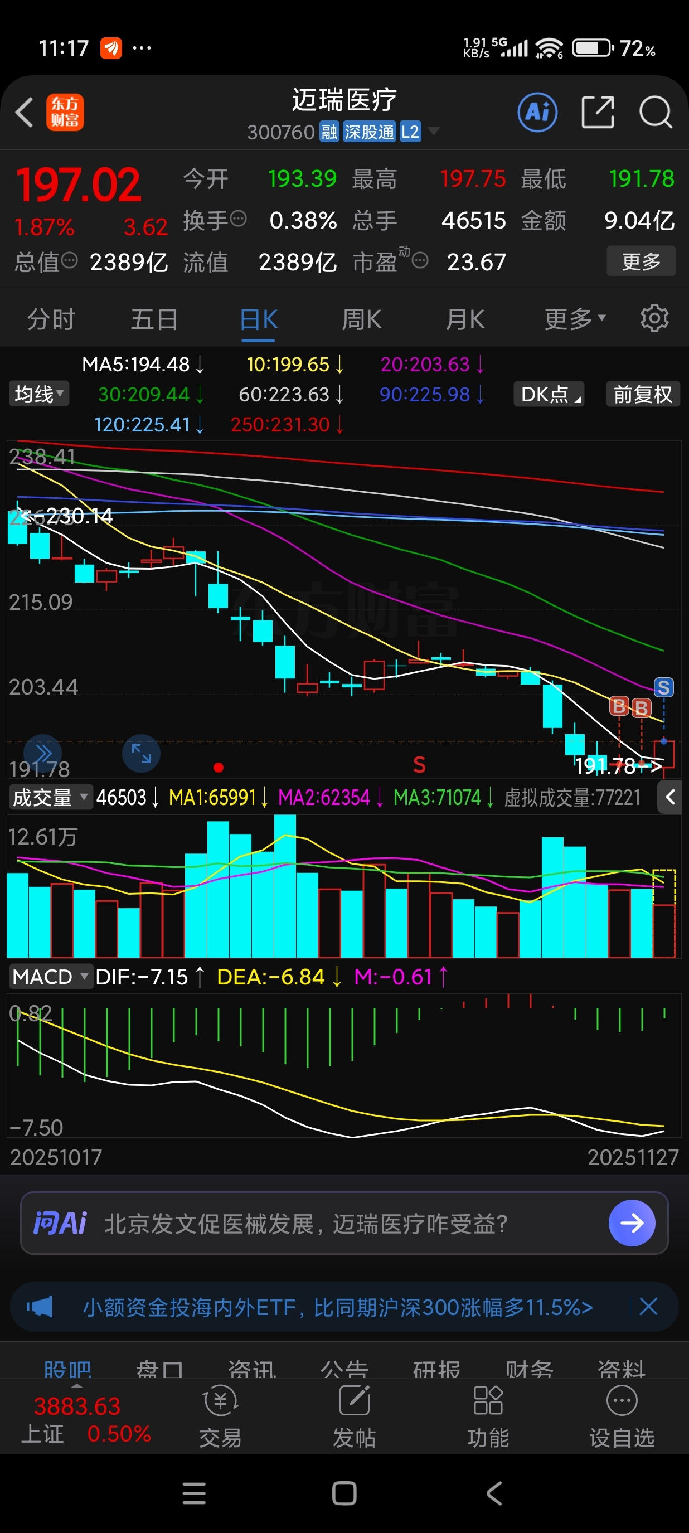
Task: Go back with the top-left arrow
Action: click(x=25, y=113)
